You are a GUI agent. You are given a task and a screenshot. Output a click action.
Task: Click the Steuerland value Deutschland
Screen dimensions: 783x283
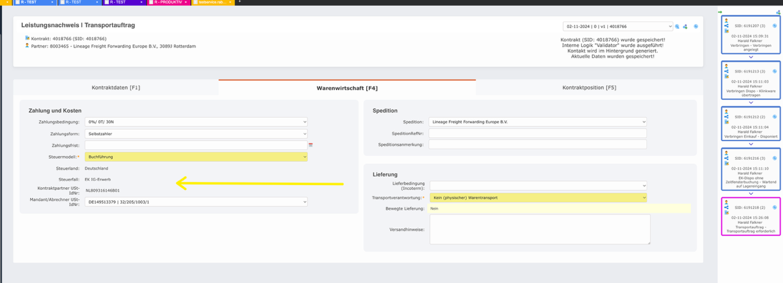click(x=97, y=168)
